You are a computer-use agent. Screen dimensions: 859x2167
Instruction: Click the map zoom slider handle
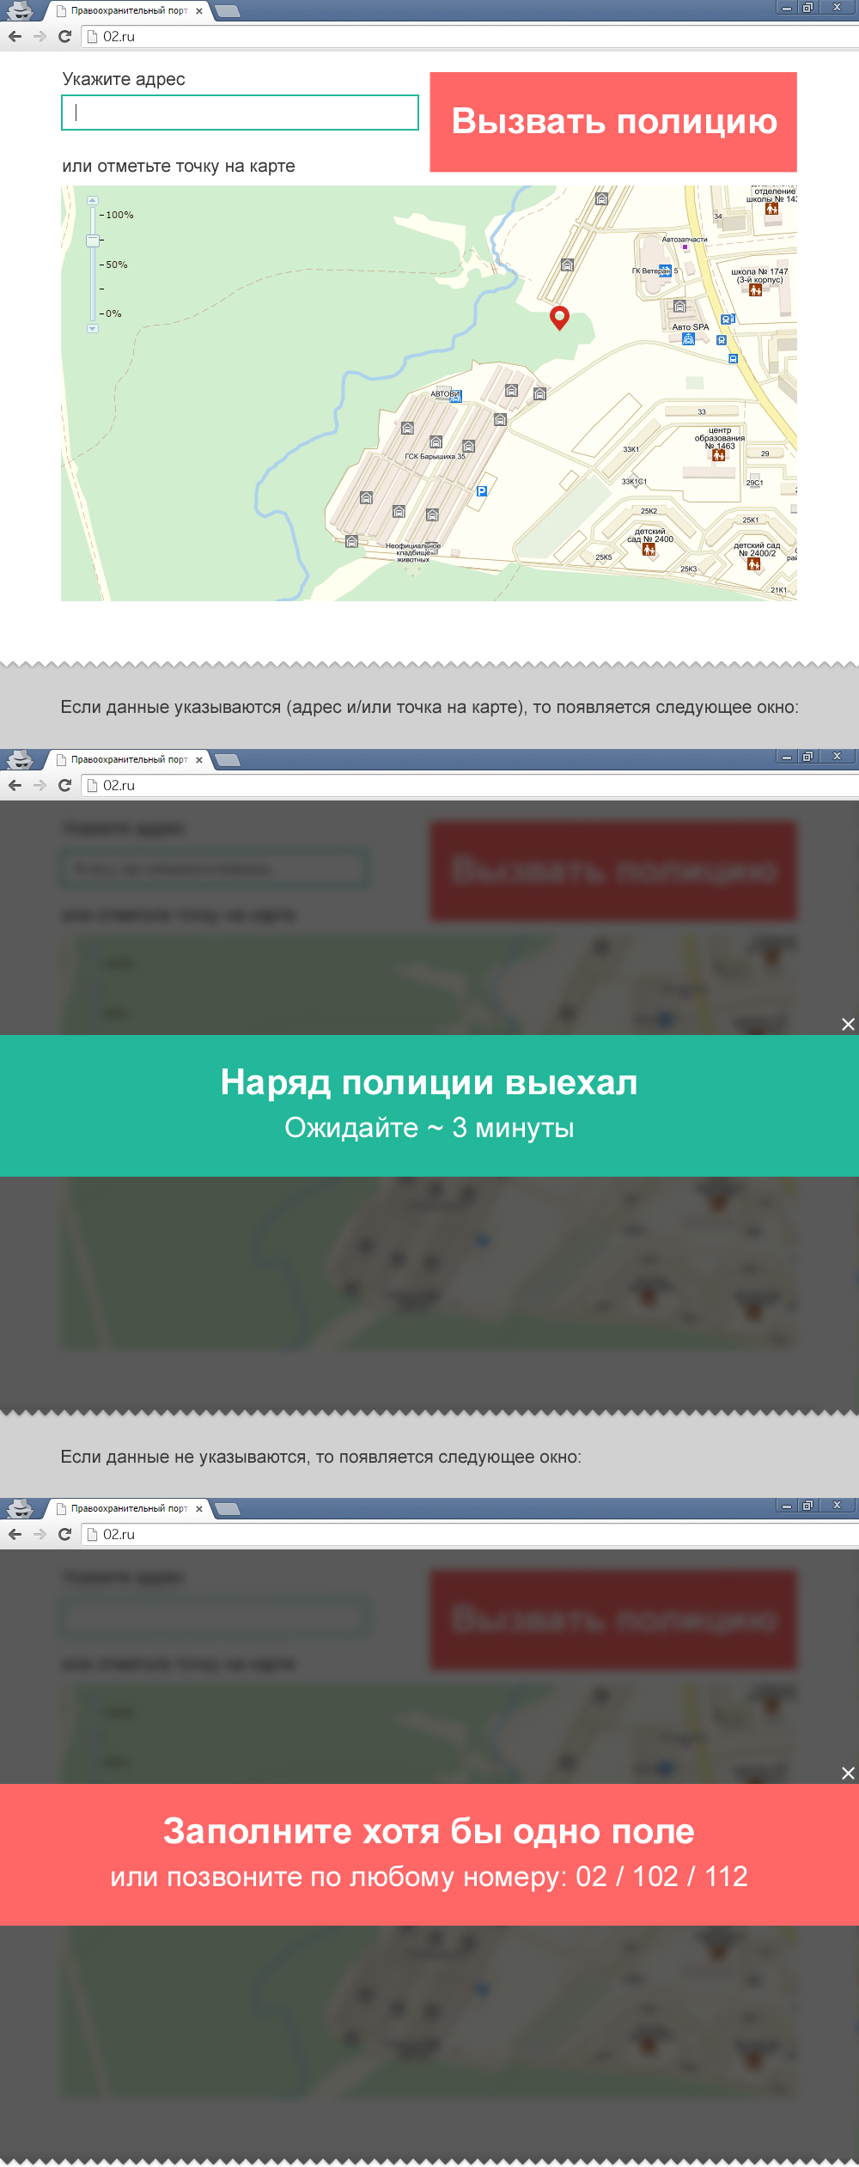click(x=93, y=240)
